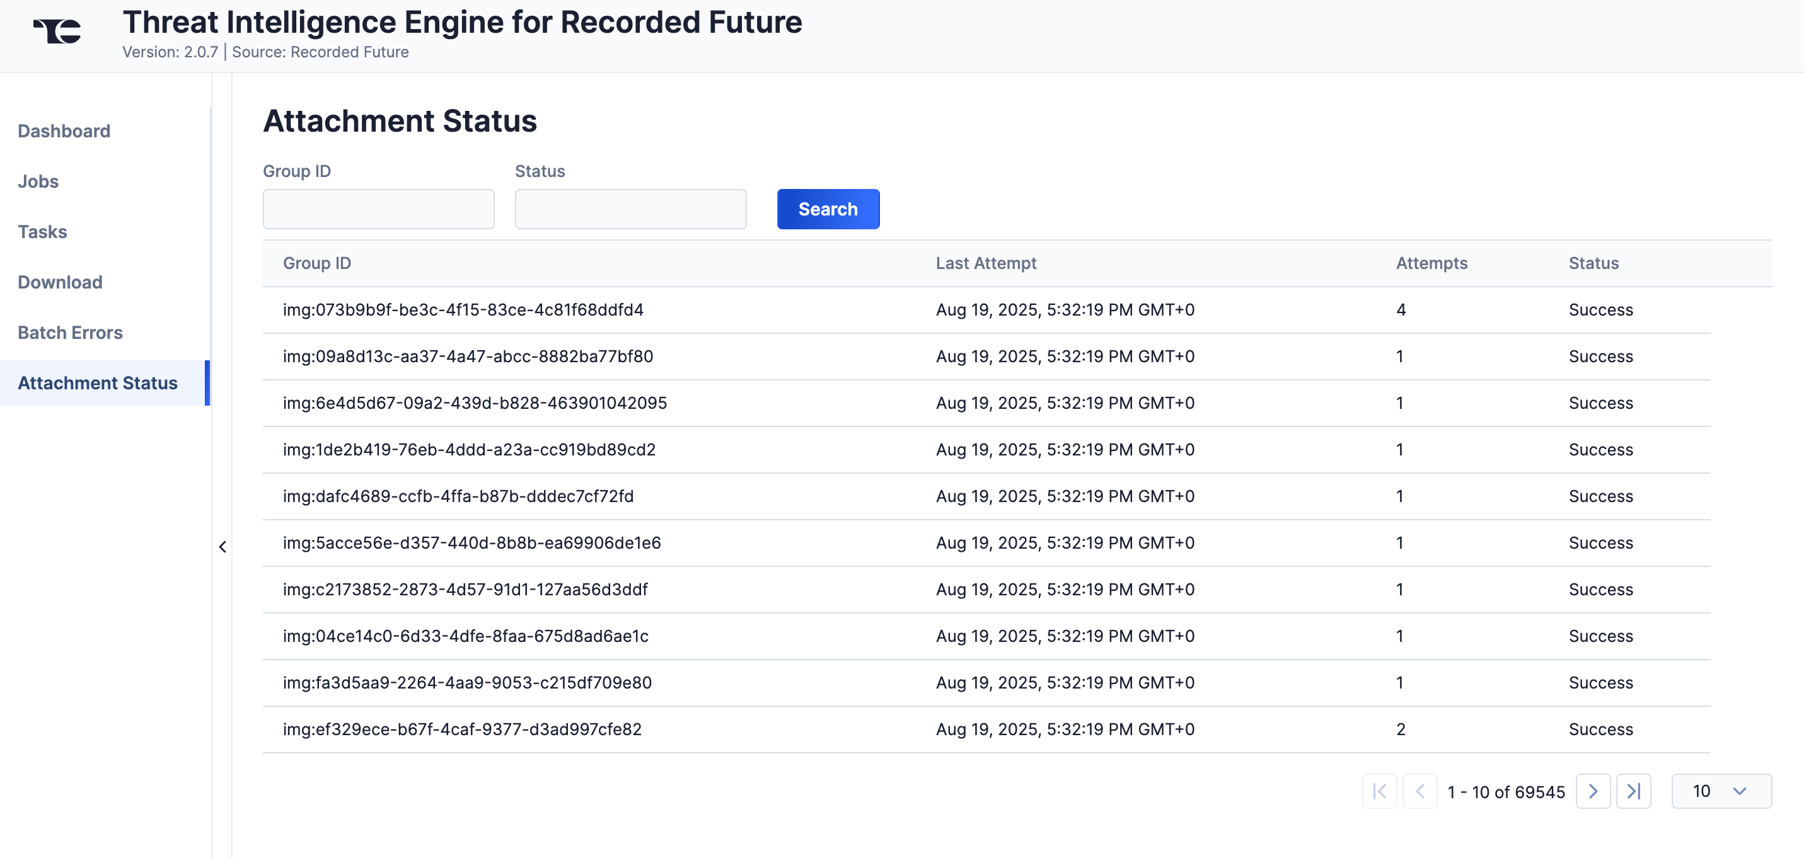This screenshot has width=1804, height=858.
Task: Sort by Status column header
Action: coord(1593,263)
